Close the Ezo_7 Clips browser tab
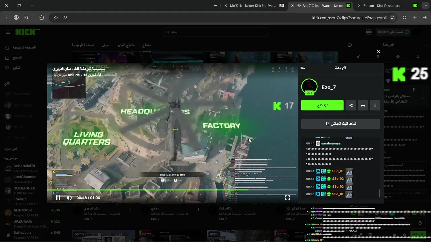431x242 pixels. pos(292,6)
